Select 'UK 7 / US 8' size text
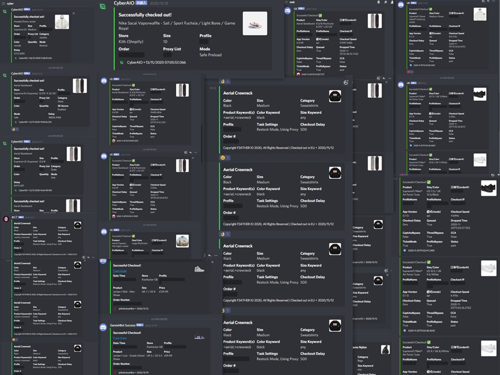Image resolution: width=500 pixels, height=375 pixels. 148,292
